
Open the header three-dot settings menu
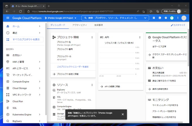(178, 18)
